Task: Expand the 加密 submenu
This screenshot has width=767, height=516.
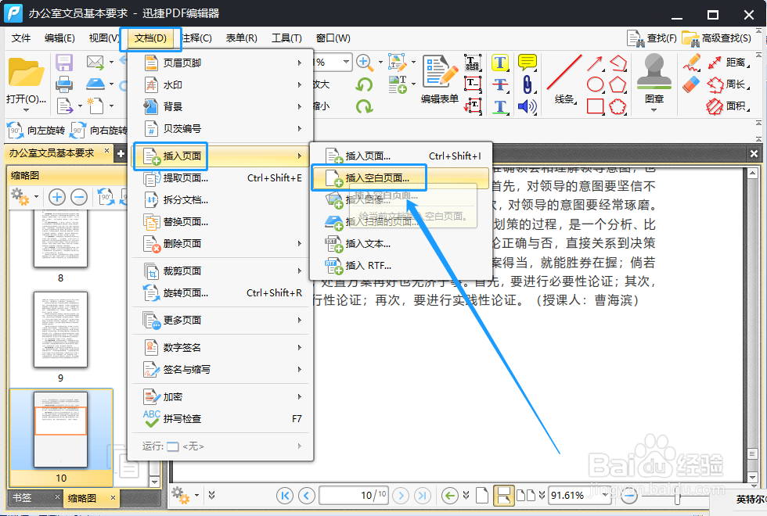Action: pyautogui.click(x=220, y=397)
